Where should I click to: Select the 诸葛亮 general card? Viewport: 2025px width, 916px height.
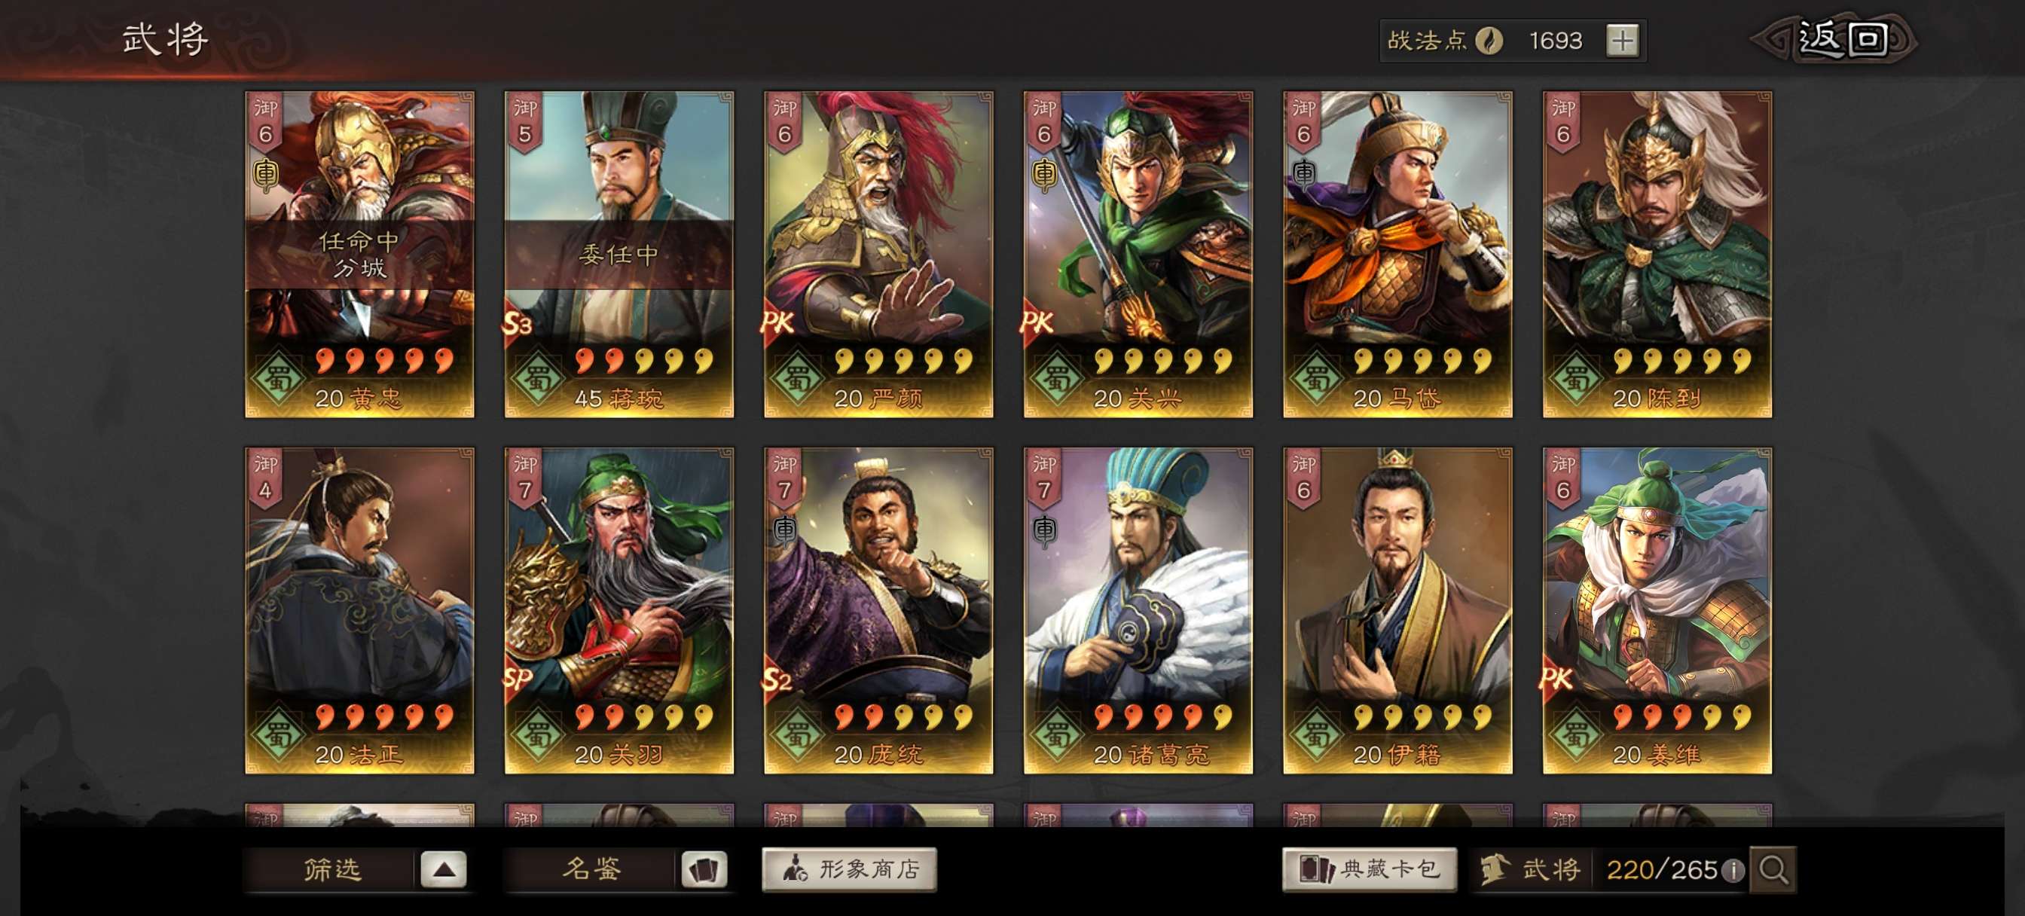(1138, 611)
